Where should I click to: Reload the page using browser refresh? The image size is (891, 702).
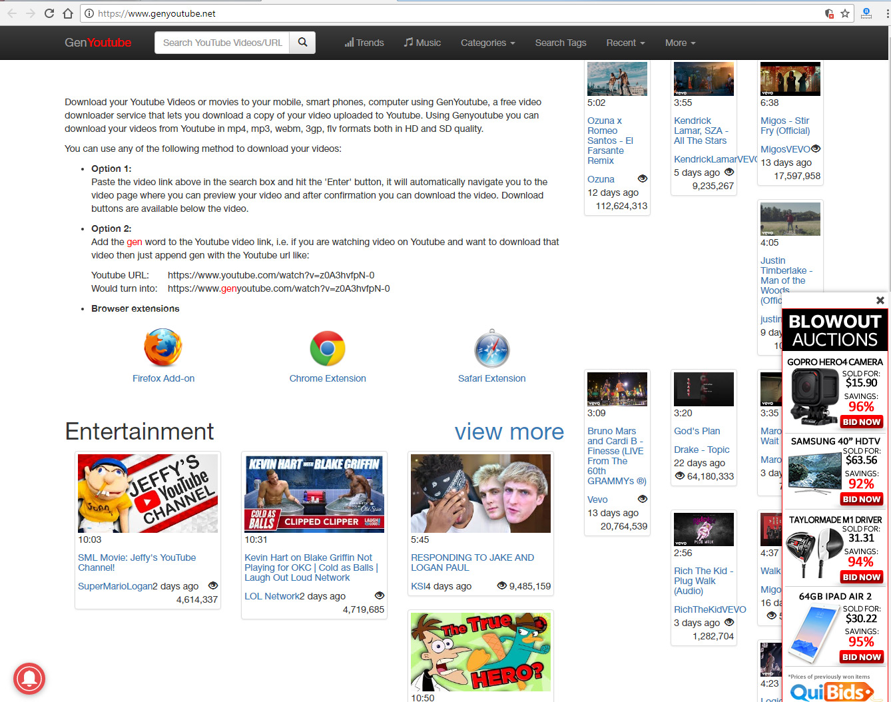49,13
